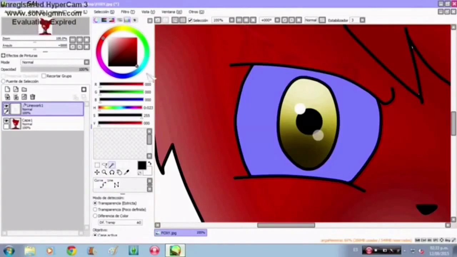The height and width of the screenshot is (257, 457).
Task: Switch to the FOXY.jpg document tab
Action: 180,233
